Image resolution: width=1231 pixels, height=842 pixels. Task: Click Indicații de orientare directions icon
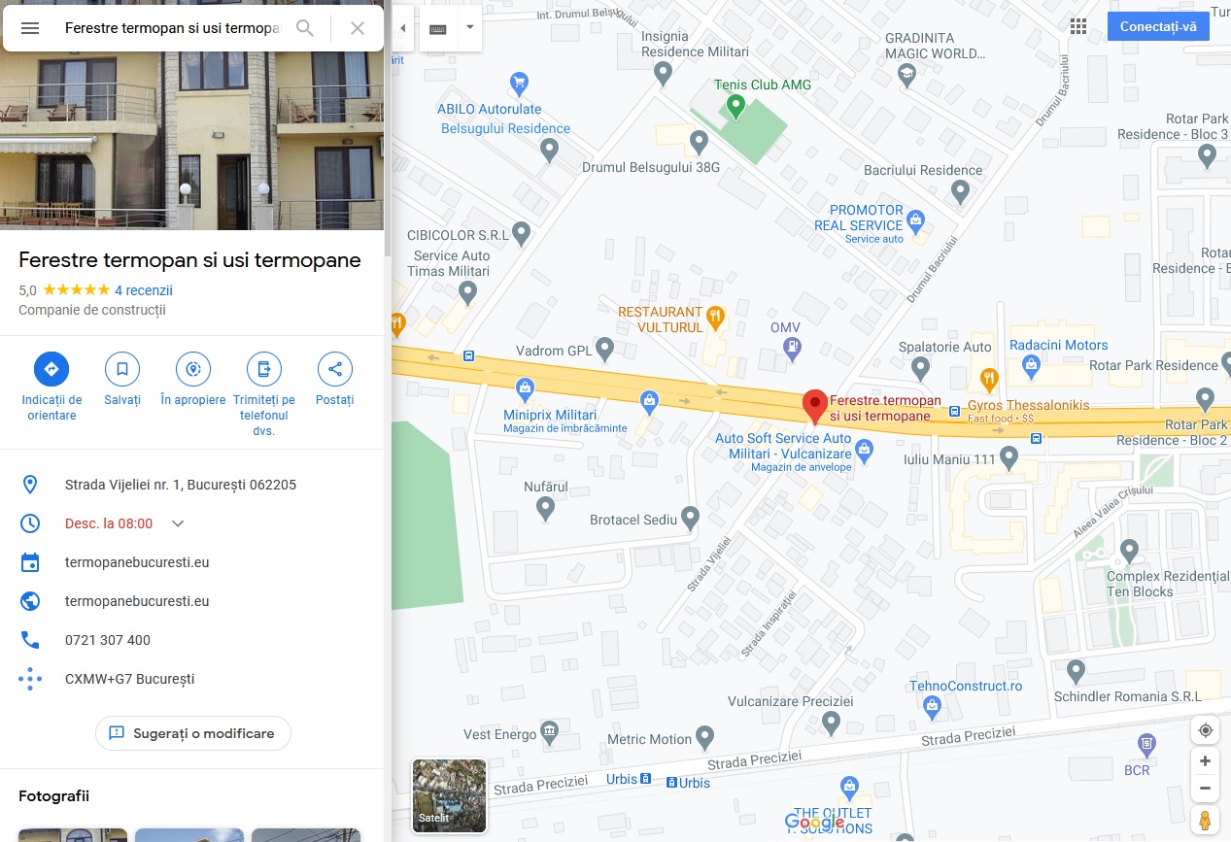click(x=51, y=369)
